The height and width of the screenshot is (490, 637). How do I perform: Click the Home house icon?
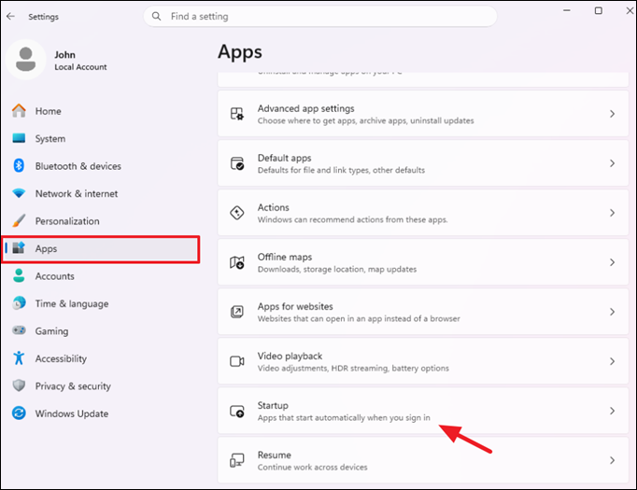click(x=19, y=110)
